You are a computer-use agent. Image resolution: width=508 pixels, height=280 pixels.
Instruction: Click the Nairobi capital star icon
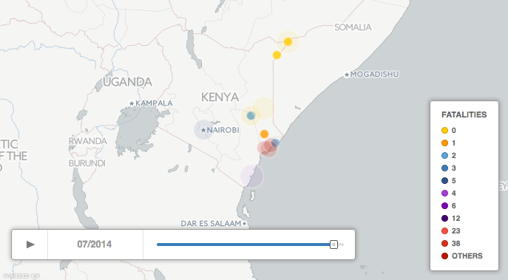click(x=203, y=130)
